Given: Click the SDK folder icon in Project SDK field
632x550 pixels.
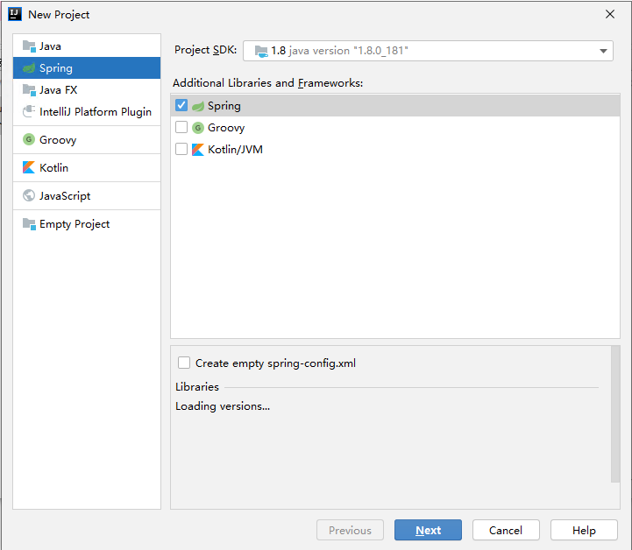Looking at the screenshot, I should tap(261, 51).
